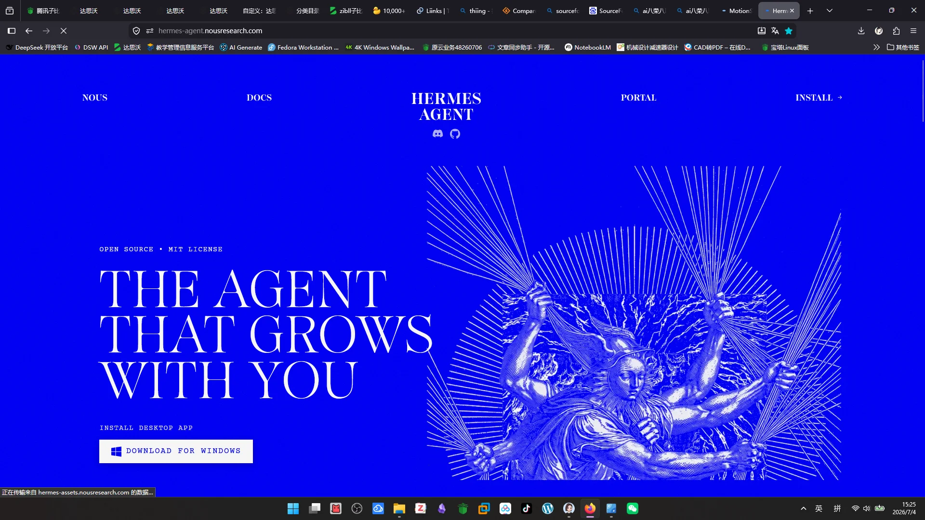This screenshot has width=925, height=520.
Task: Switch to the Liinks tab
Action: 433,11
